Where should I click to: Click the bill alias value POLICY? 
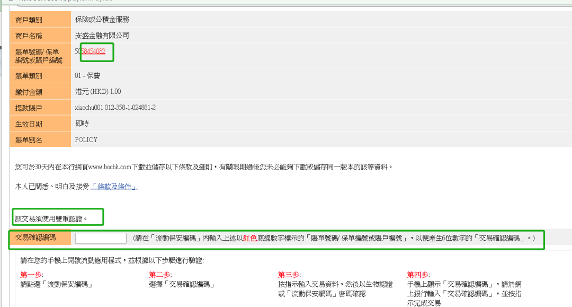pyautogui.click(x=86, y=140)
